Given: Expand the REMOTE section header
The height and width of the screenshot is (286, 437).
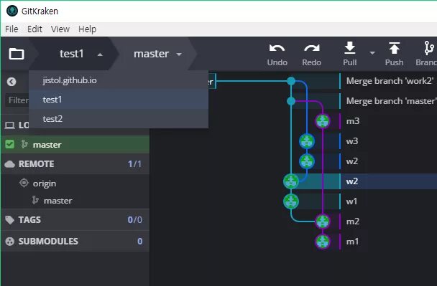Looking at the screenshot, I should point(75,164).
